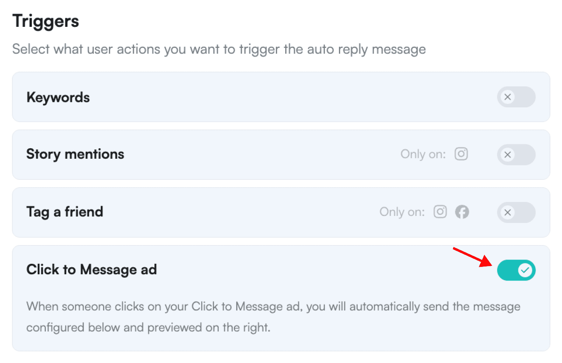Click "Only on:" text in Tag a friend
This screenshot has height=363, width=562.
tap(402, 212)
